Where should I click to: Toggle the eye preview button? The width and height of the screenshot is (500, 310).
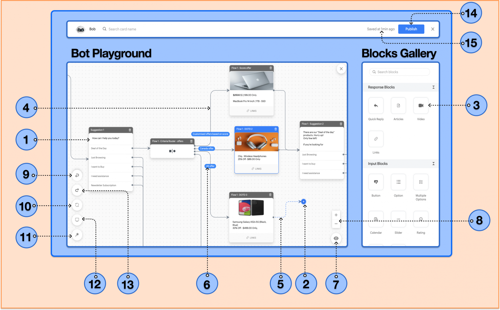(336, 238)
